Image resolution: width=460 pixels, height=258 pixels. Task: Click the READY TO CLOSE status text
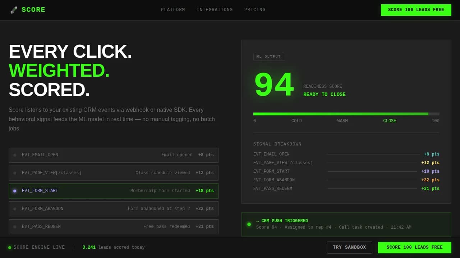(x=325, y=95)
